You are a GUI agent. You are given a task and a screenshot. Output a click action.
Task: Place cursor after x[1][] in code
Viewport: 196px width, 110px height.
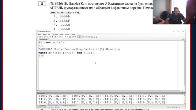tap(94, 53)
